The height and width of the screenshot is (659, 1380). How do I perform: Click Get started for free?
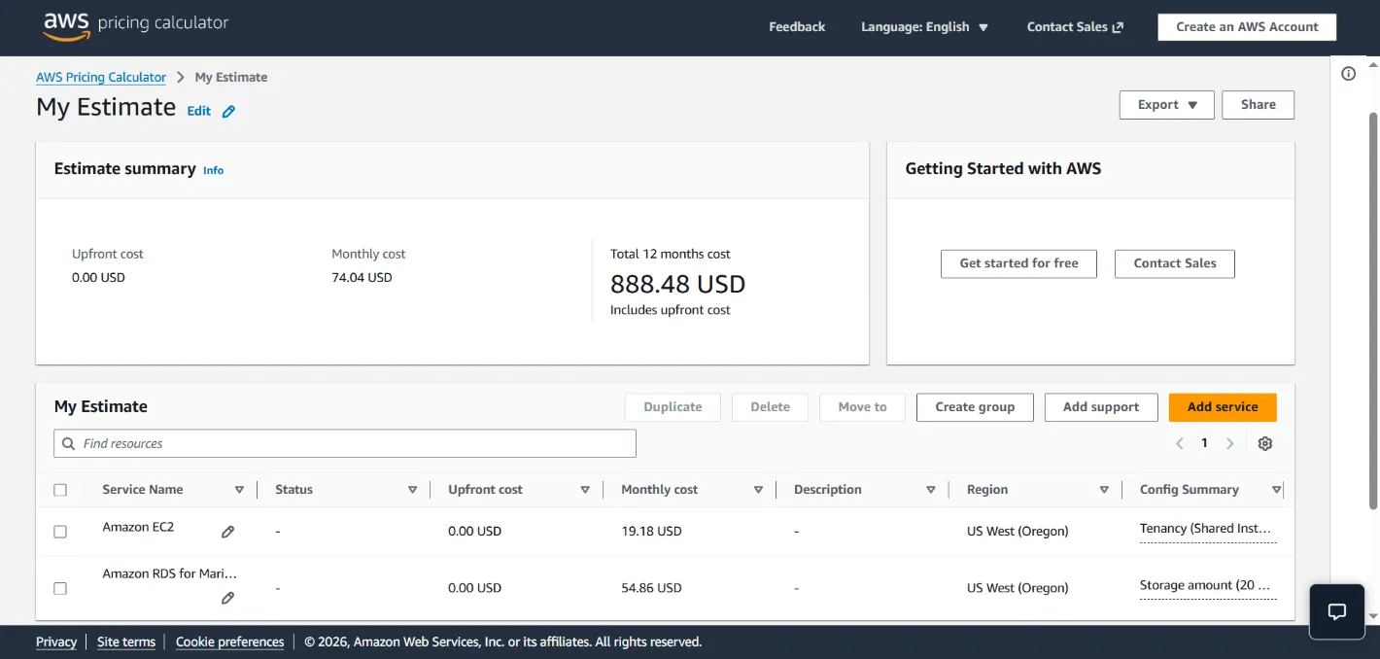tap(1018, 263)
